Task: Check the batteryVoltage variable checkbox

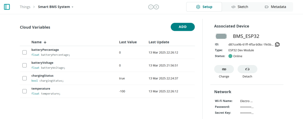Action: point(25,65)
